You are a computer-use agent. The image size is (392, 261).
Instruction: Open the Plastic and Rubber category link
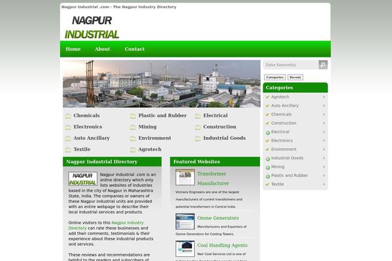tap(163, 115)
